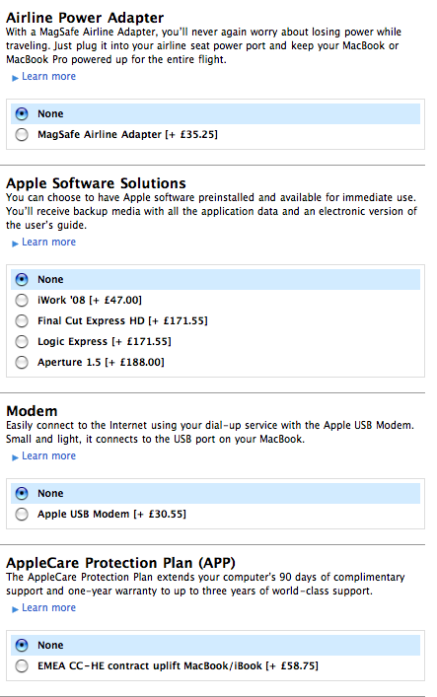Click the Modem section heading
The height and width of the screenshot is (697, 437).
[x=32, y=411]
